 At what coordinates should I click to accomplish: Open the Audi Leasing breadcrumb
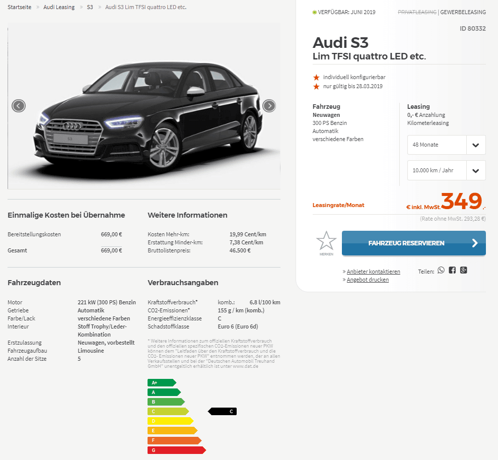coord(59,7)
